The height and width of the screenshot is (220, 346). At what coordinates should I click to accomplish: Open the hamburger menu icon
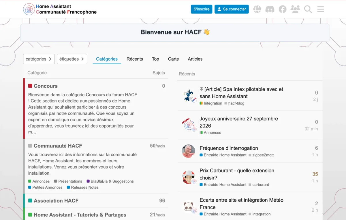coord(321,9)
